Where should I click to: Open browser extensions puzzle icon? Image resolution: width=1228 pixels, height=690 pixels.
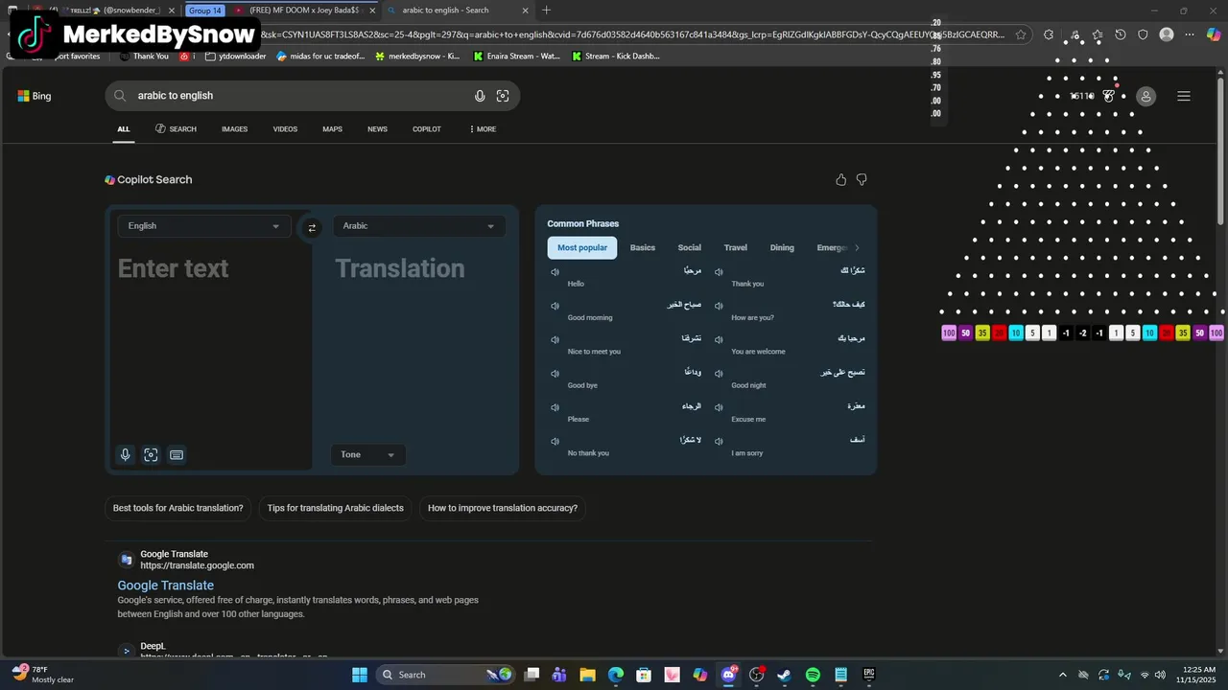pyautogui.click(x=1049, y=34)
